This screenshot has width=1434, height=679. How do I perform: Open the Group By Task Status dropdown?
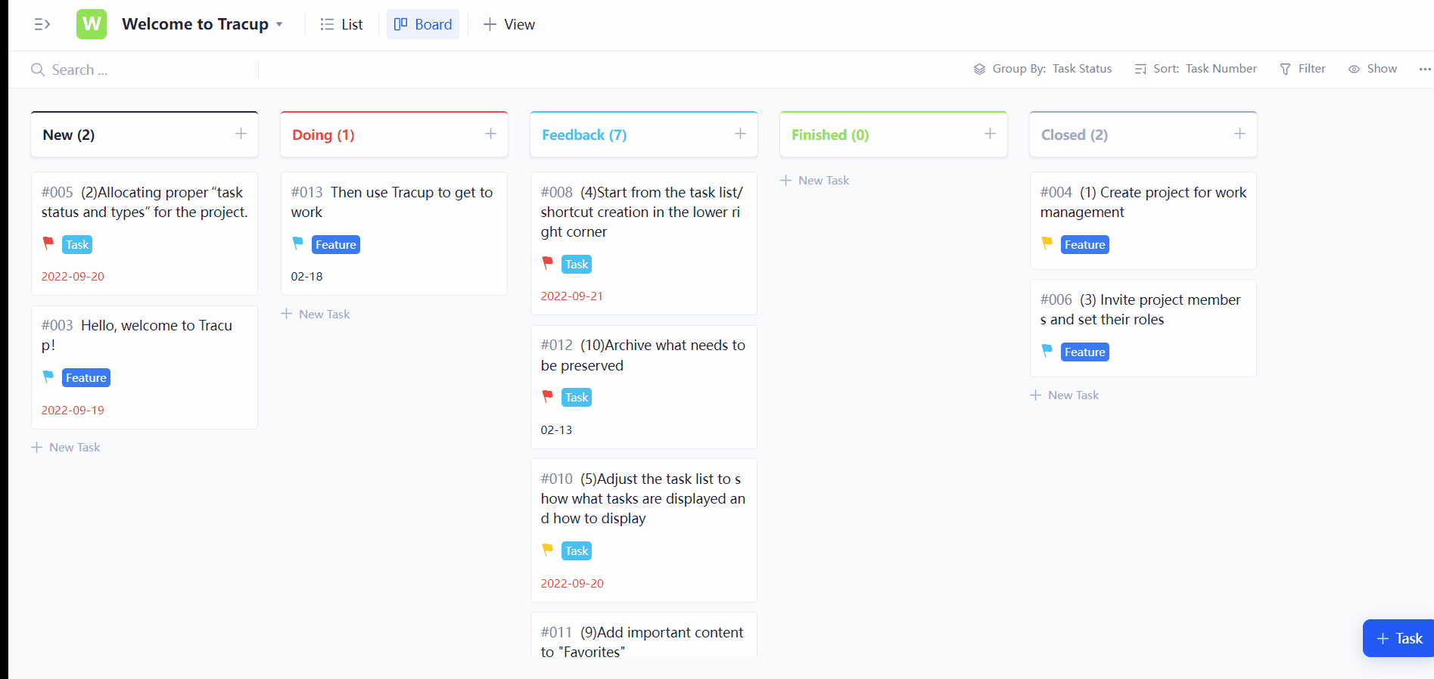pos(1043,69)
